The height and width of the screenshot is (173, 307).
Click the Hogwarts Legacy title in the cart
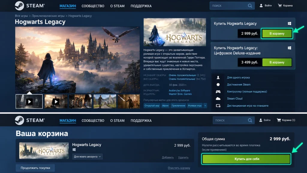tap(87, 145)
